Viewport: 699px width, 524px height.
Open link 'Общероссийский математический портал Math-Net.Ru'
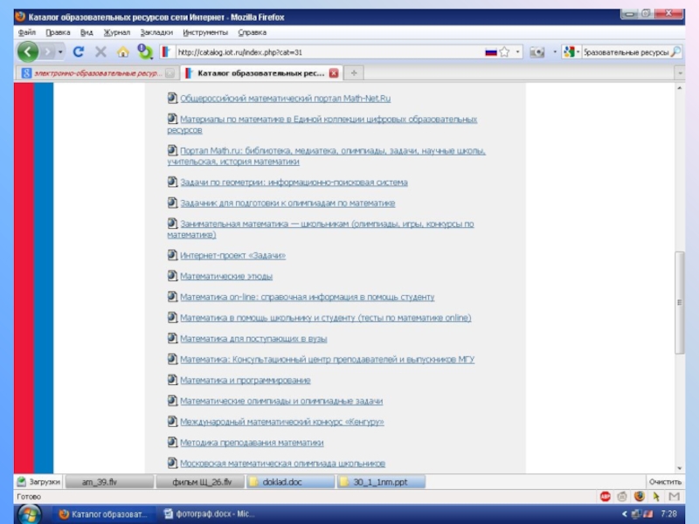tap(286, 99)
